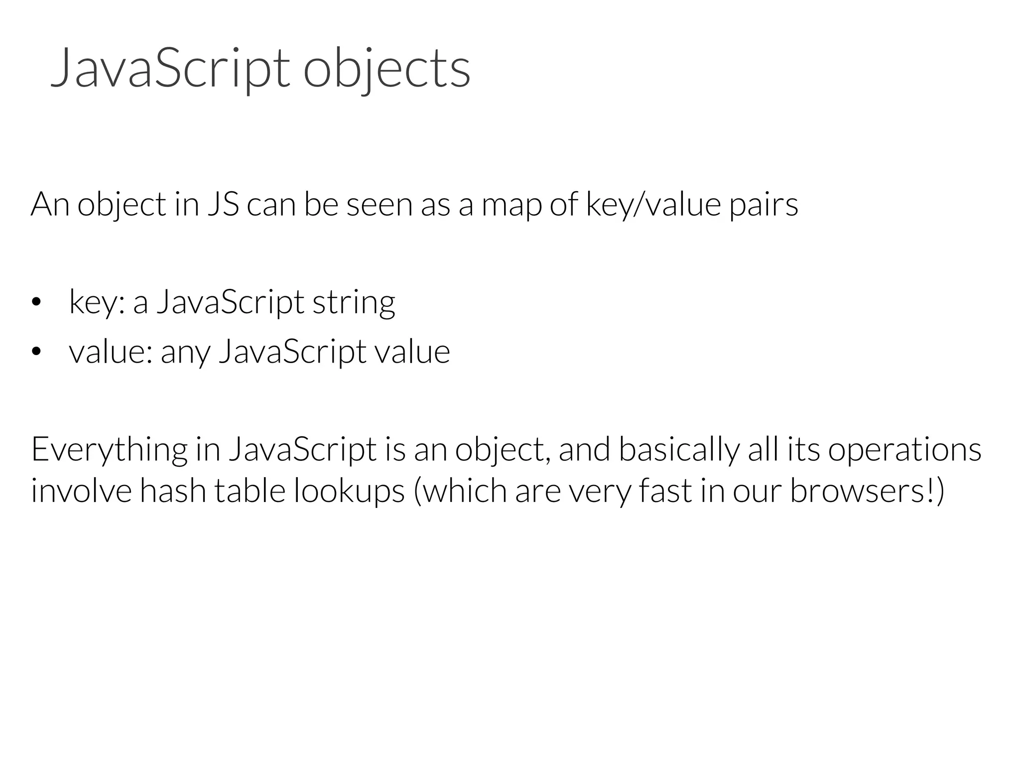
Task: Click the bullet text "key: a JavaScript string"
Action: 232,302
